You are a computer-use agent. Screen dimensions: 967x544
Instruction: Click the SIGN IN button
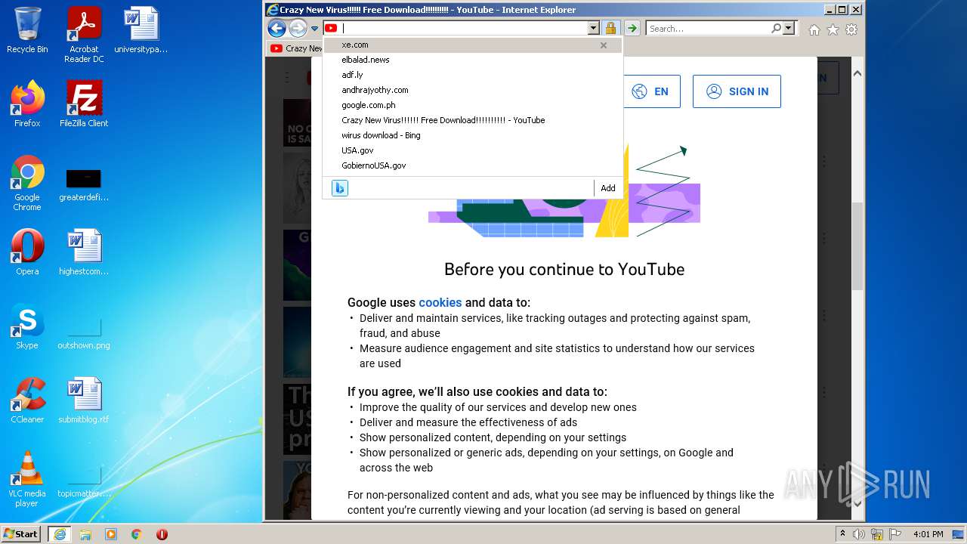pos(737,91)
